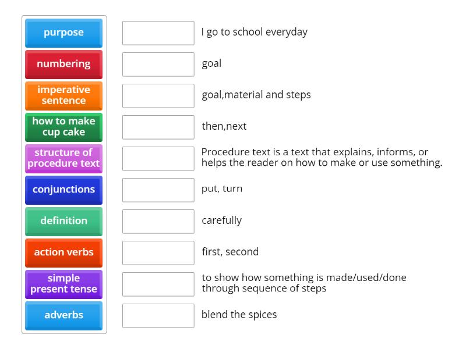
Task: Select the answer slot next to 'goal'
Action: pos(158,64)
